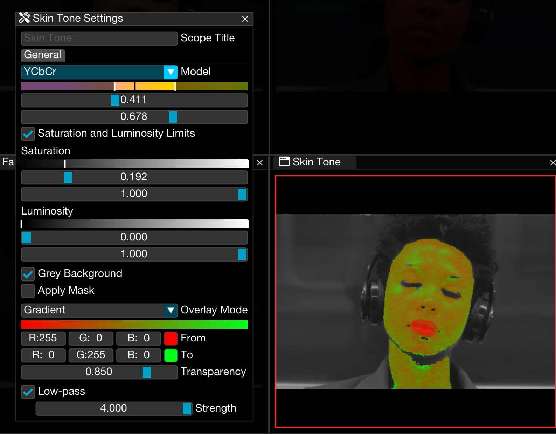Close the Skin Tone Settings dialog
556x434 pixels.
245,19
